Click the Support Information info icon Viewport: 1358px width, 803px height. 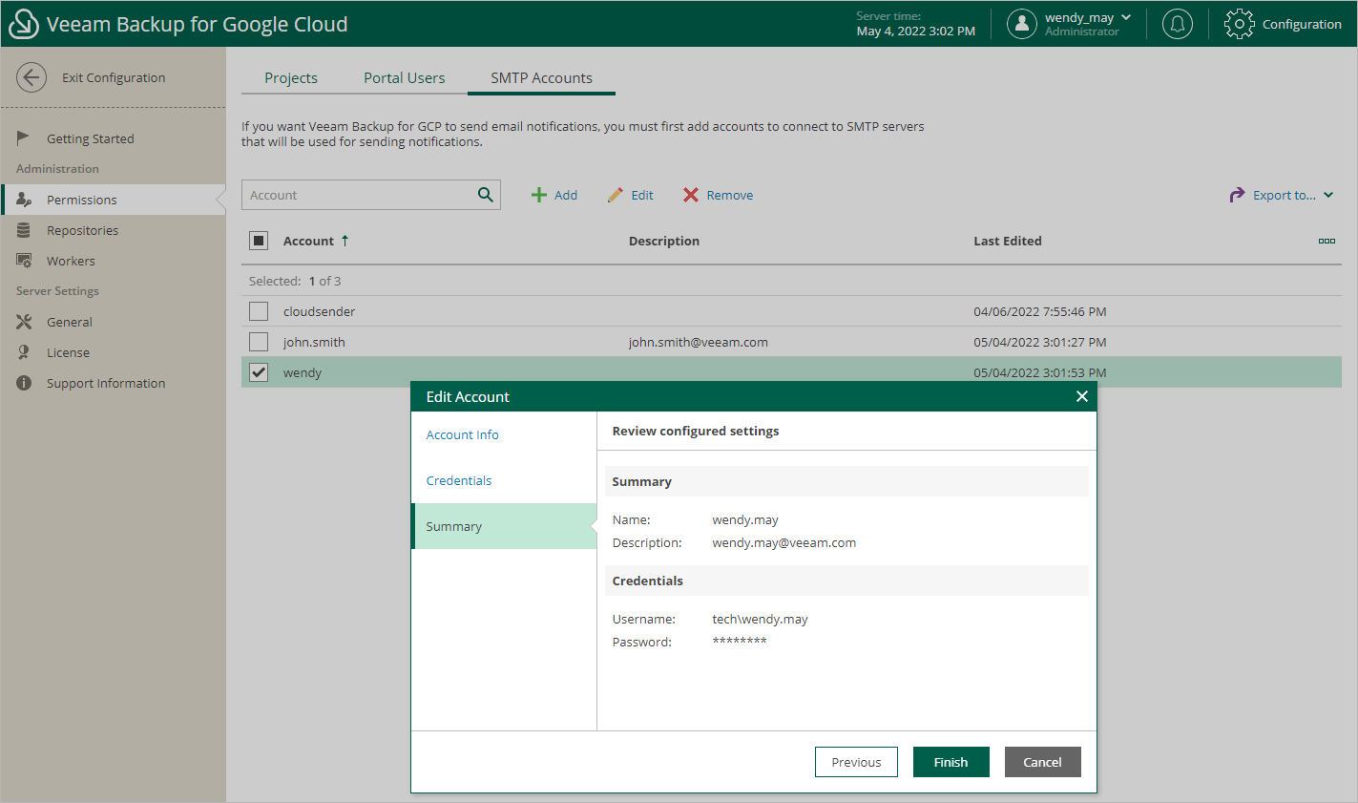[x=24, y=383]
